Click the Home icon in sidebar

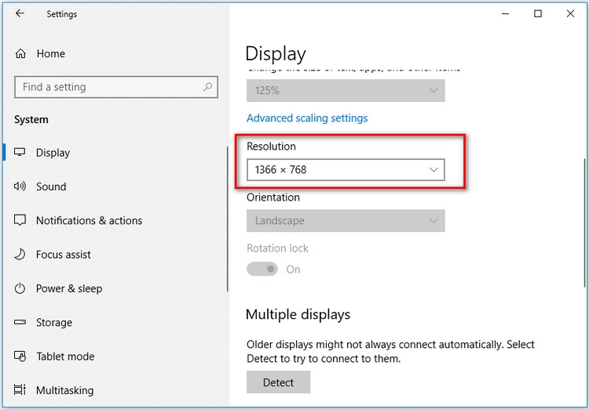point(20,54)
